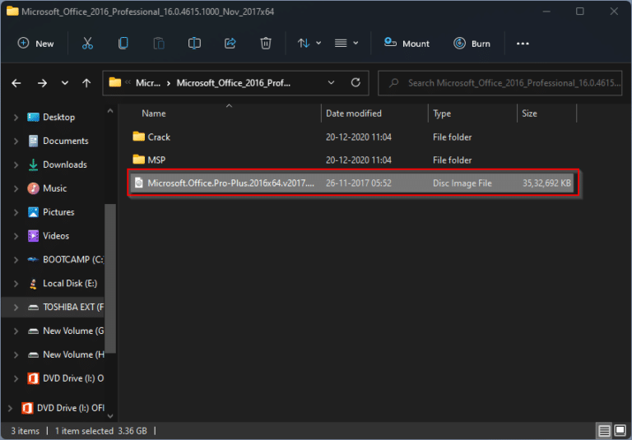Viewport: 632px width, 440px height.
Task: Click the Paste clipboard icon
Action: pyautogui.click(x=159, y=43)
